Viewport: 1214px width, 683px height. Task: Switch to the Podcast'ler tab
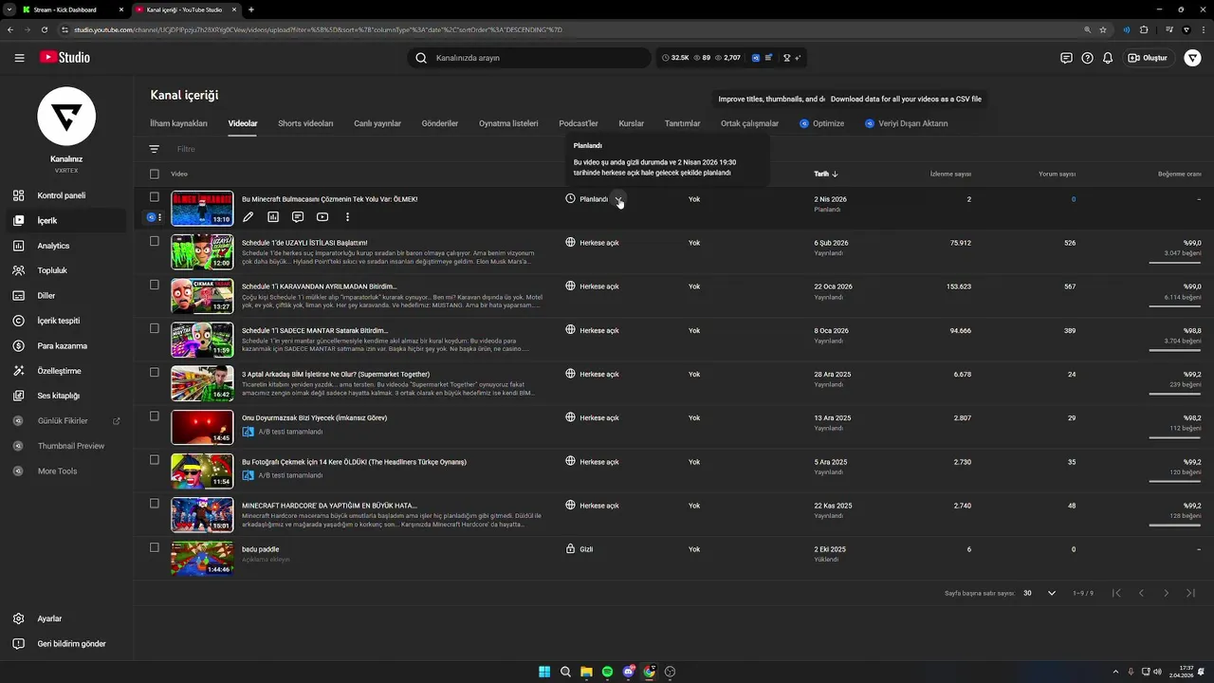coord(579,123)
